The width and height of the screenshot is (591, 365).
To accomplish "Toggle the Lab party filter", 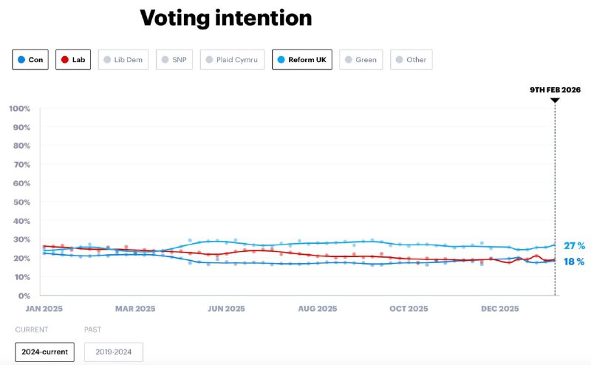I will click(x=73, y=59).
